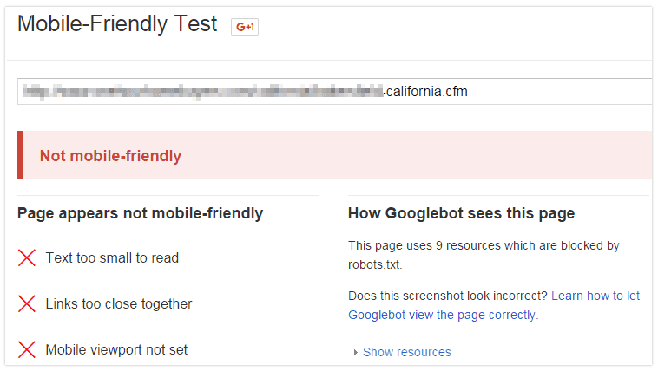658x371 pixels.
Task: Open the Show resources link
Action: tap(406, 352)
